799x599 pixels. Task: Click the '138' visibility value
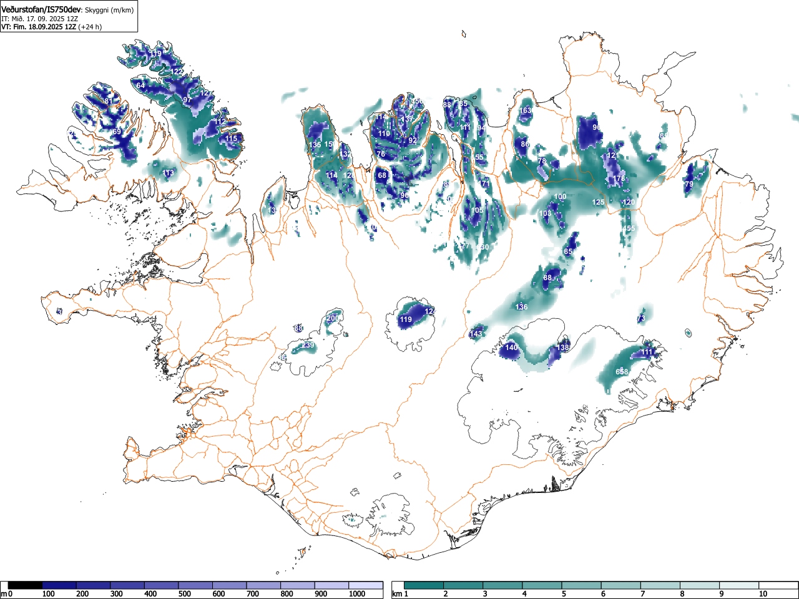click(564, 348)
